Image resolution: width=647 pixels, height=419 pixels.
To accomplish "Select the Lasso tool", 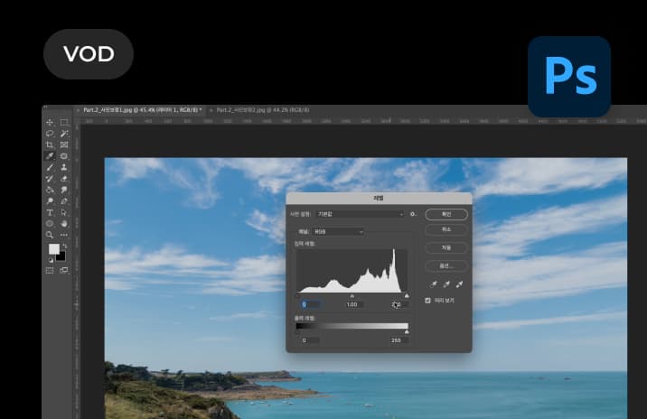I will [50, 134].
